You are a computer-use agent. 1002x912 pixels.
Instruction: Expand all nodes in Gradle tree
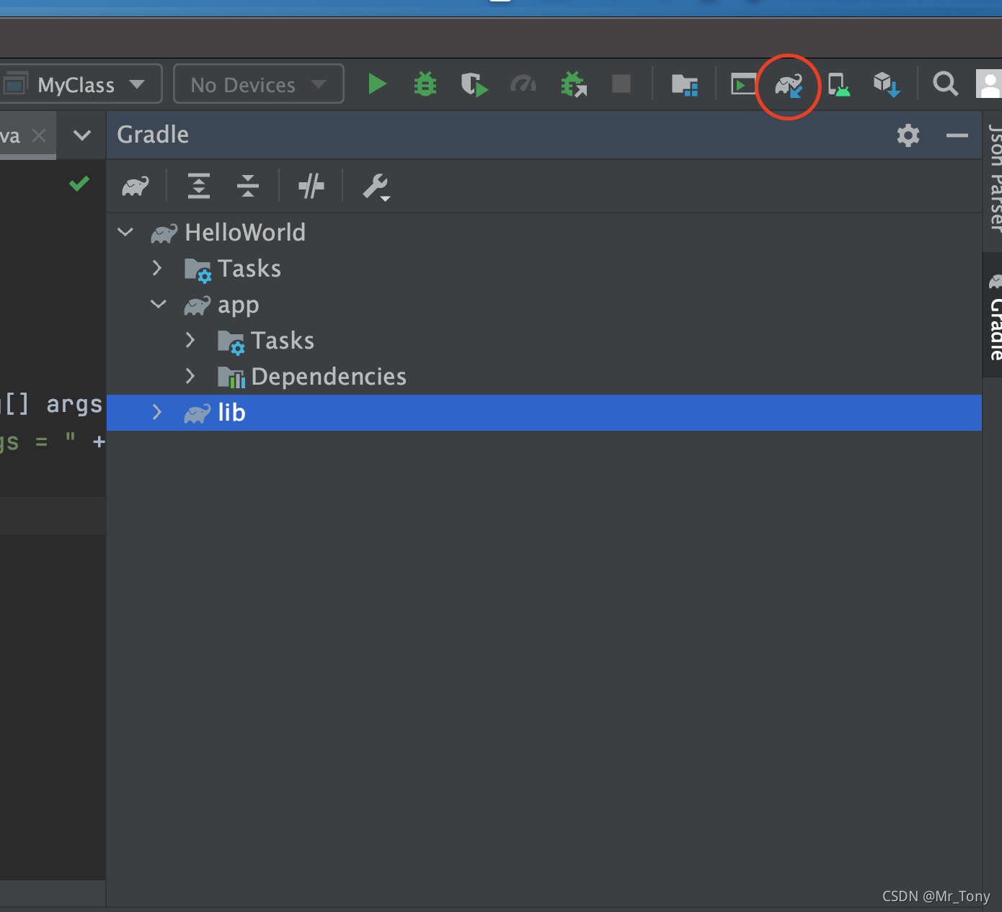pos(198,186)
